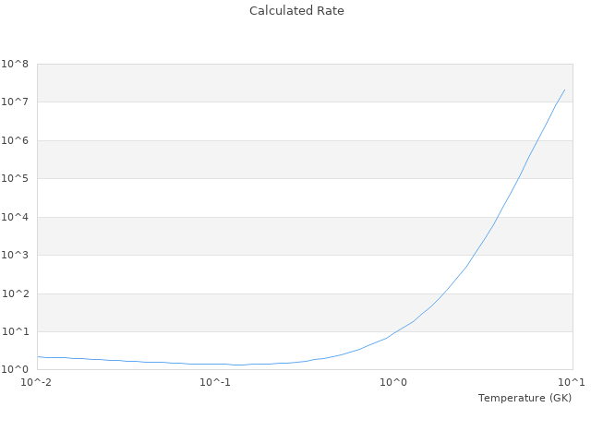The height and width of the screenshot is (443, 591).
Task: Click the blue curve's left starting point
Action: pyautogui.click(x=38, y=356)
